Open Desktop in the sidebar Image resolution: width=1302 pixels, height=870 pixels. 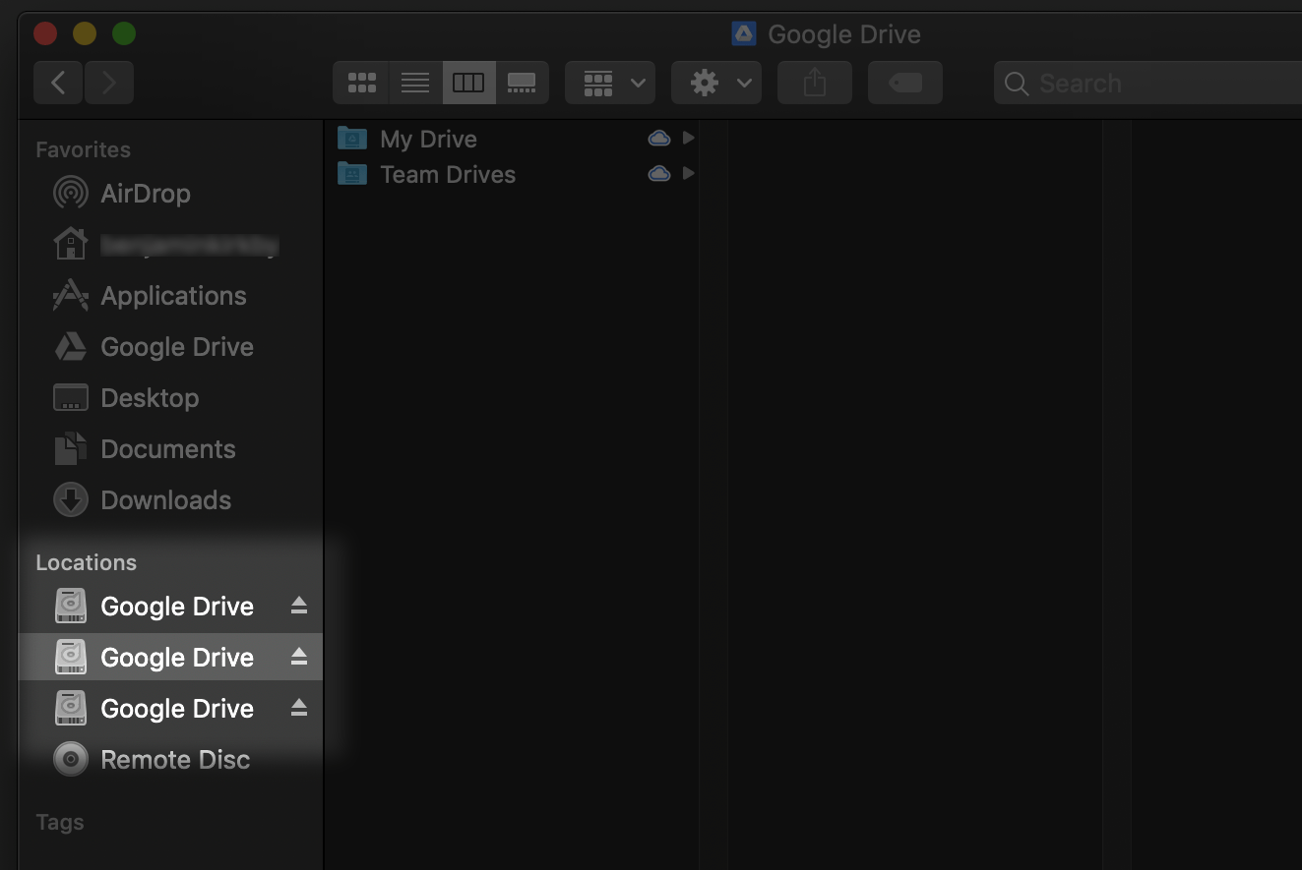(170, 398)
